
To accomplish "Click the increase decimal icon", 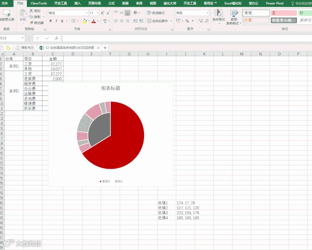I will pyautogui.click(x=201, y=21).
